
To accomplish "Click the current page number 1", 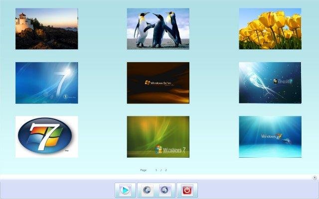I will (x=156, y=170).
